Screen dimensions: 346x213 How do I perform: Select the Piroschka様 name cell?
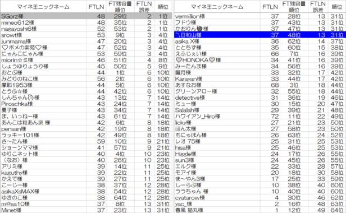click(43, 104)
